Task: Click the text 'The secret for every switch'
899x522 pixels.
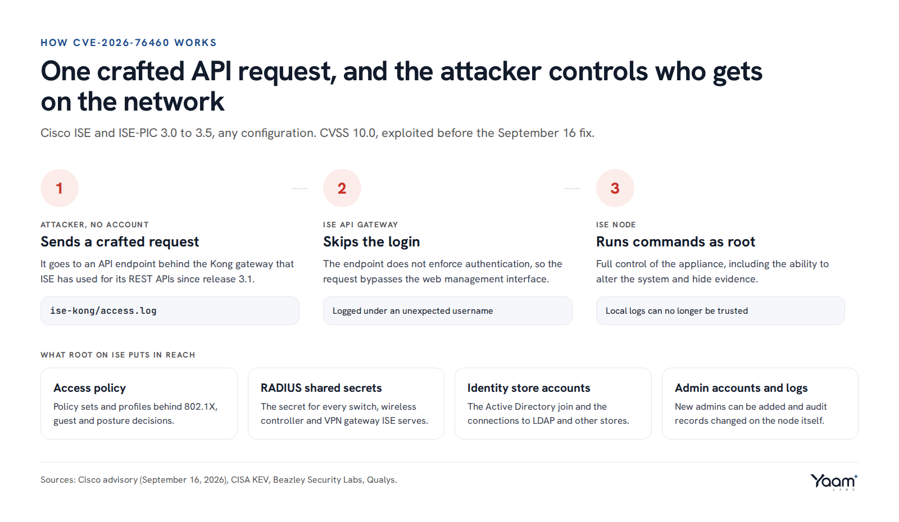Action: click(344, 414)
